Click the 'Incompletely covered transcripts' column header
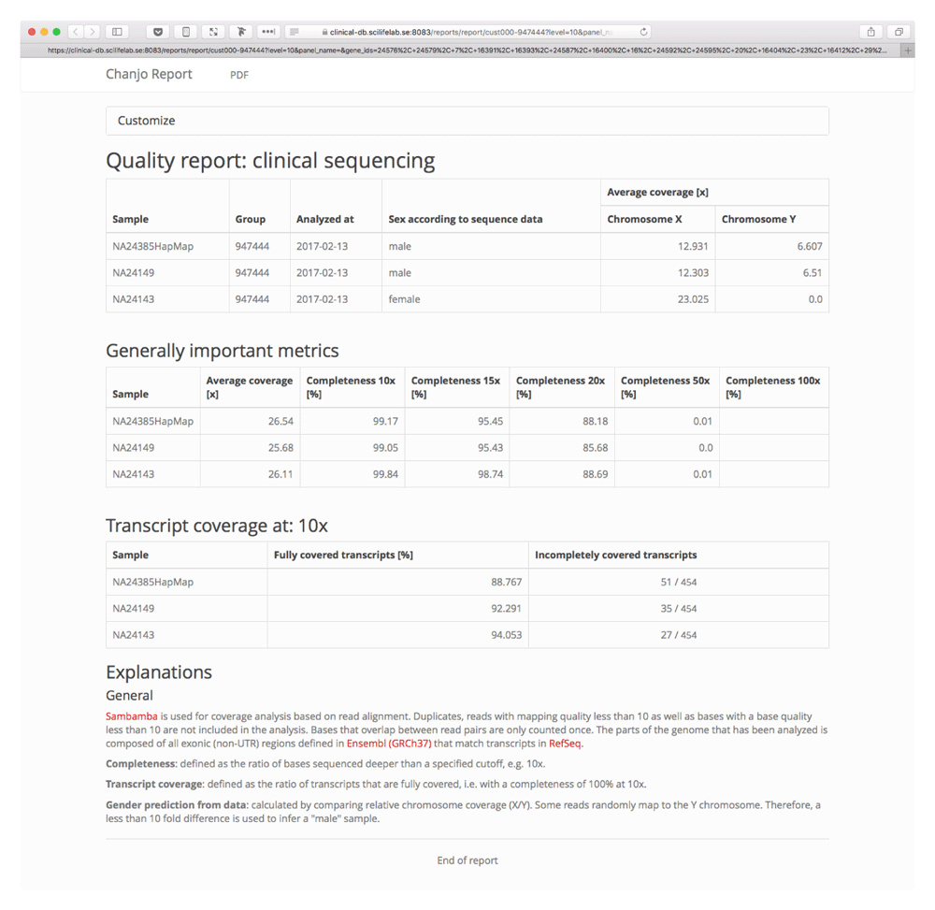Image resolution: width=935 pixels, height=910 pixels. click(x=616, y=555)
